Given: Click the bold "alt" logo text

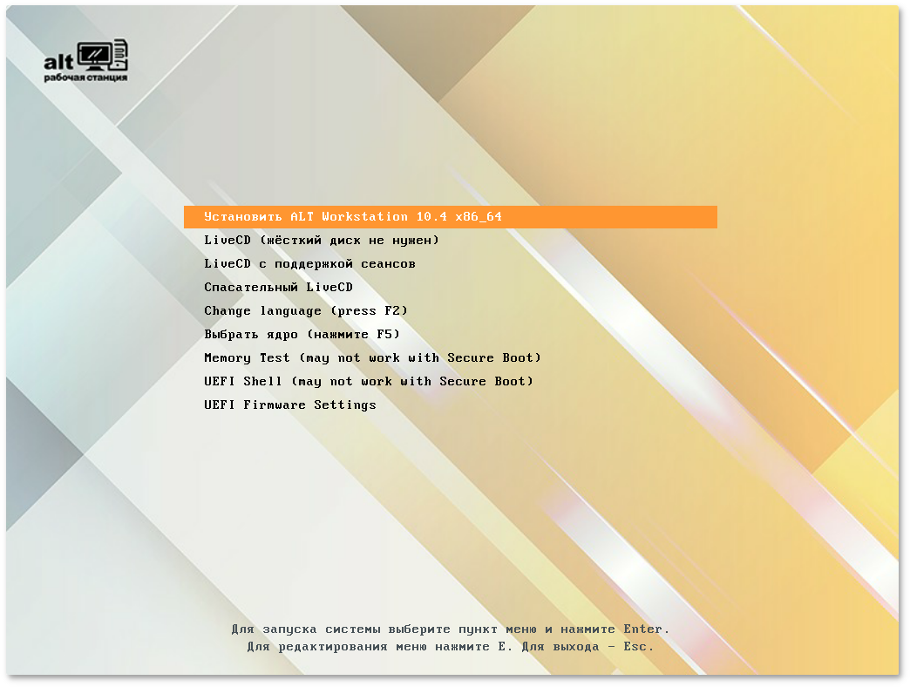Looking at the screenshot, I should (x=59, y=61).
